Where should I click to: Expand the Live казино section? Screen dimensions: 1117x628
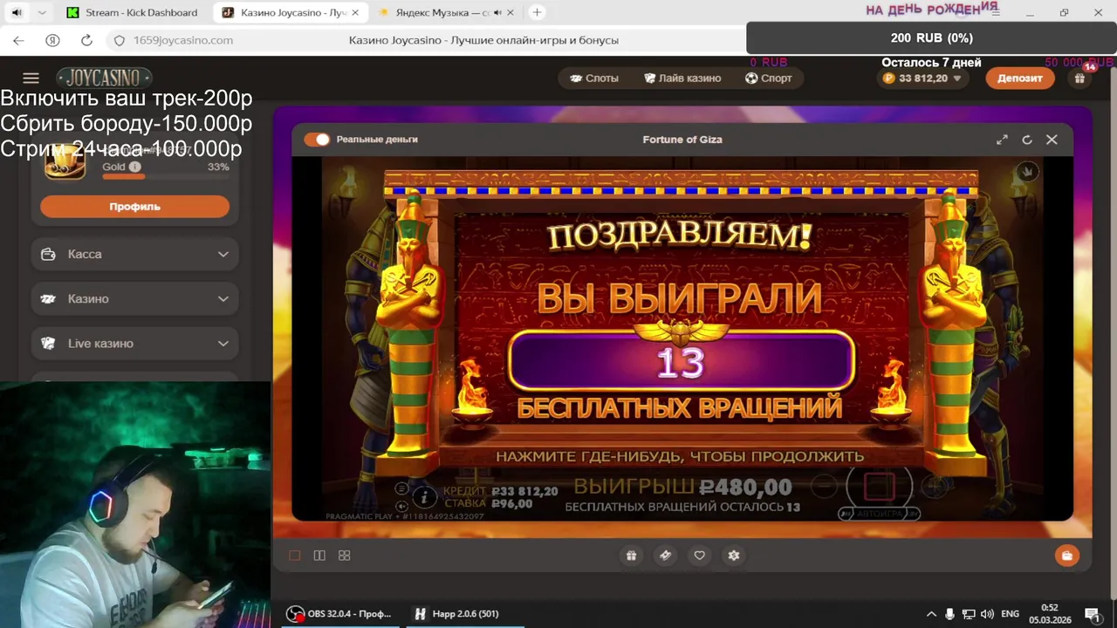click(x=134, y=343)
